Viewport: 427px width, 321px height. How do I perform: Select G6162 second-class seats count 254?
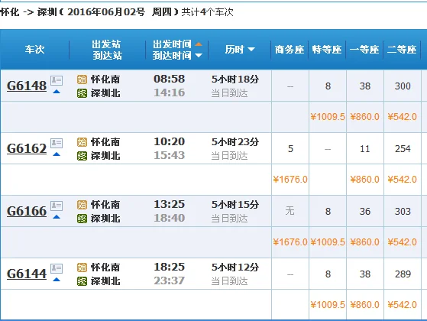tap(403, 149)
